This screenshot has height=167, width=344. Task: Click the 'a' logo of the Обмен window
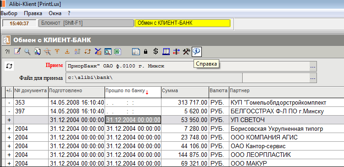coord(7,40)
